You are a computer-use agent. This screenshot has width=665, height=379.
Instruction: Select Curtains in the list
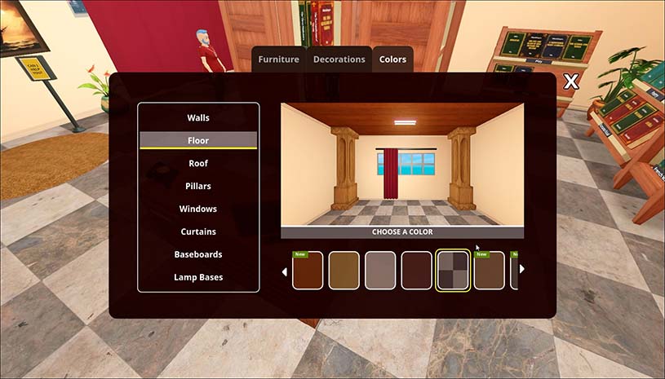198,231
